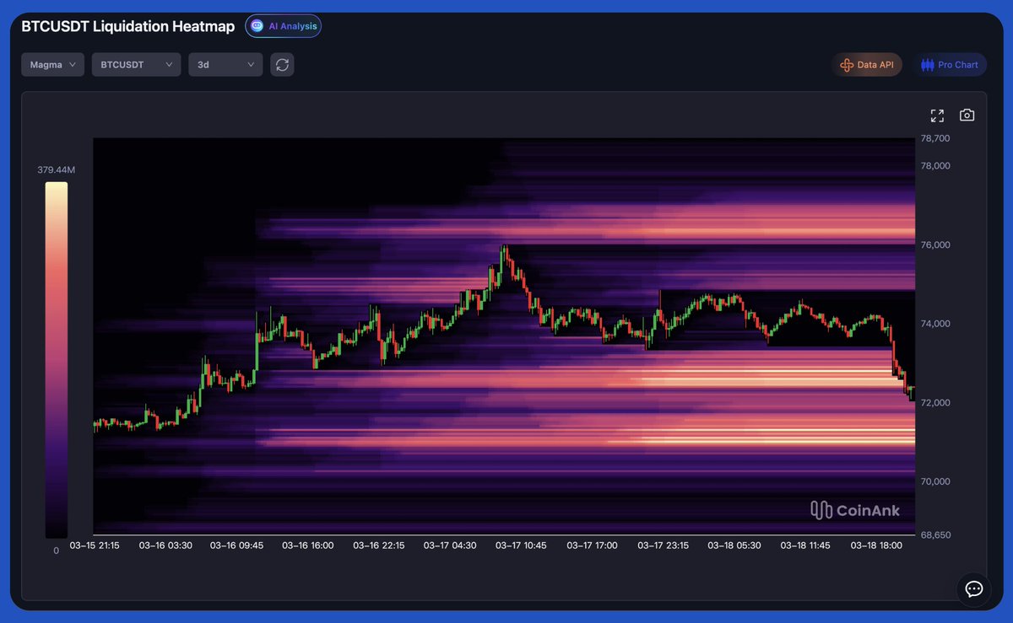Open the Magma color scheme dropdown

click(52, 64)
